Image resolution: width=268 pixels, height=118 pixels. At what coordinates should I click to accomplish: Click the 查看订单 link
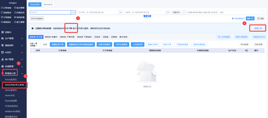tap(258, 28)
